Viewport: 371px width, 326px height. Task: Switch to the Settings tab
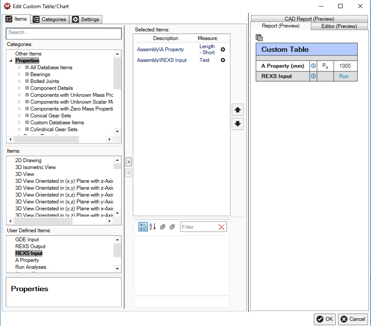click(86, 19)
